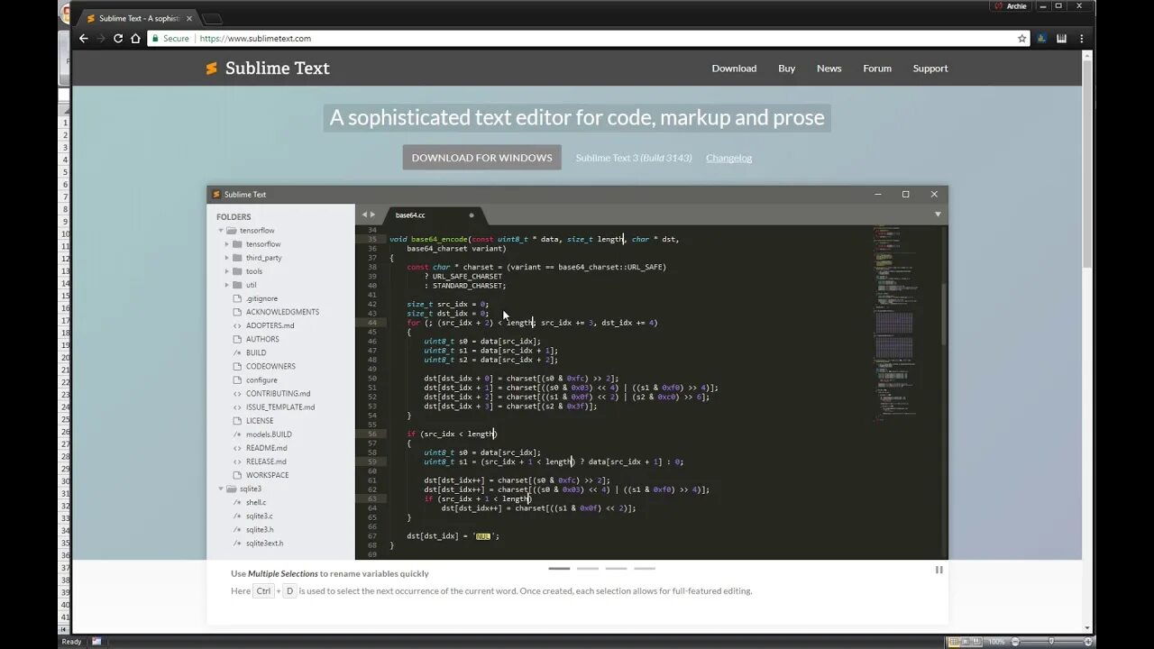The width and height of the screenshot is (1154, 649).
Task: Open the ISSUE_TEMPLATE.md file
Action: click(x=280, y=407)
